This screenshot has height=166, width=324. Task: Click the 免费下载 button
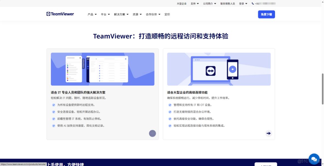point(266,14)
